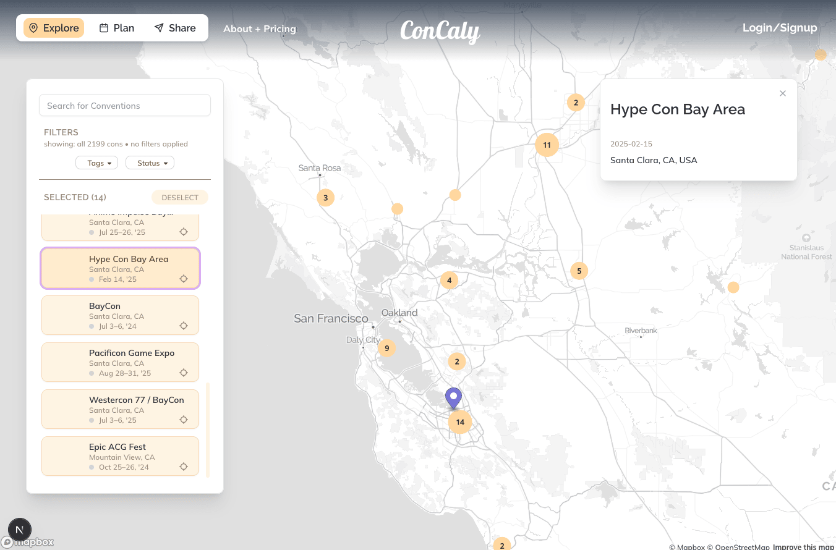
Task: Click the FILTERS heading
Action: 61,132
